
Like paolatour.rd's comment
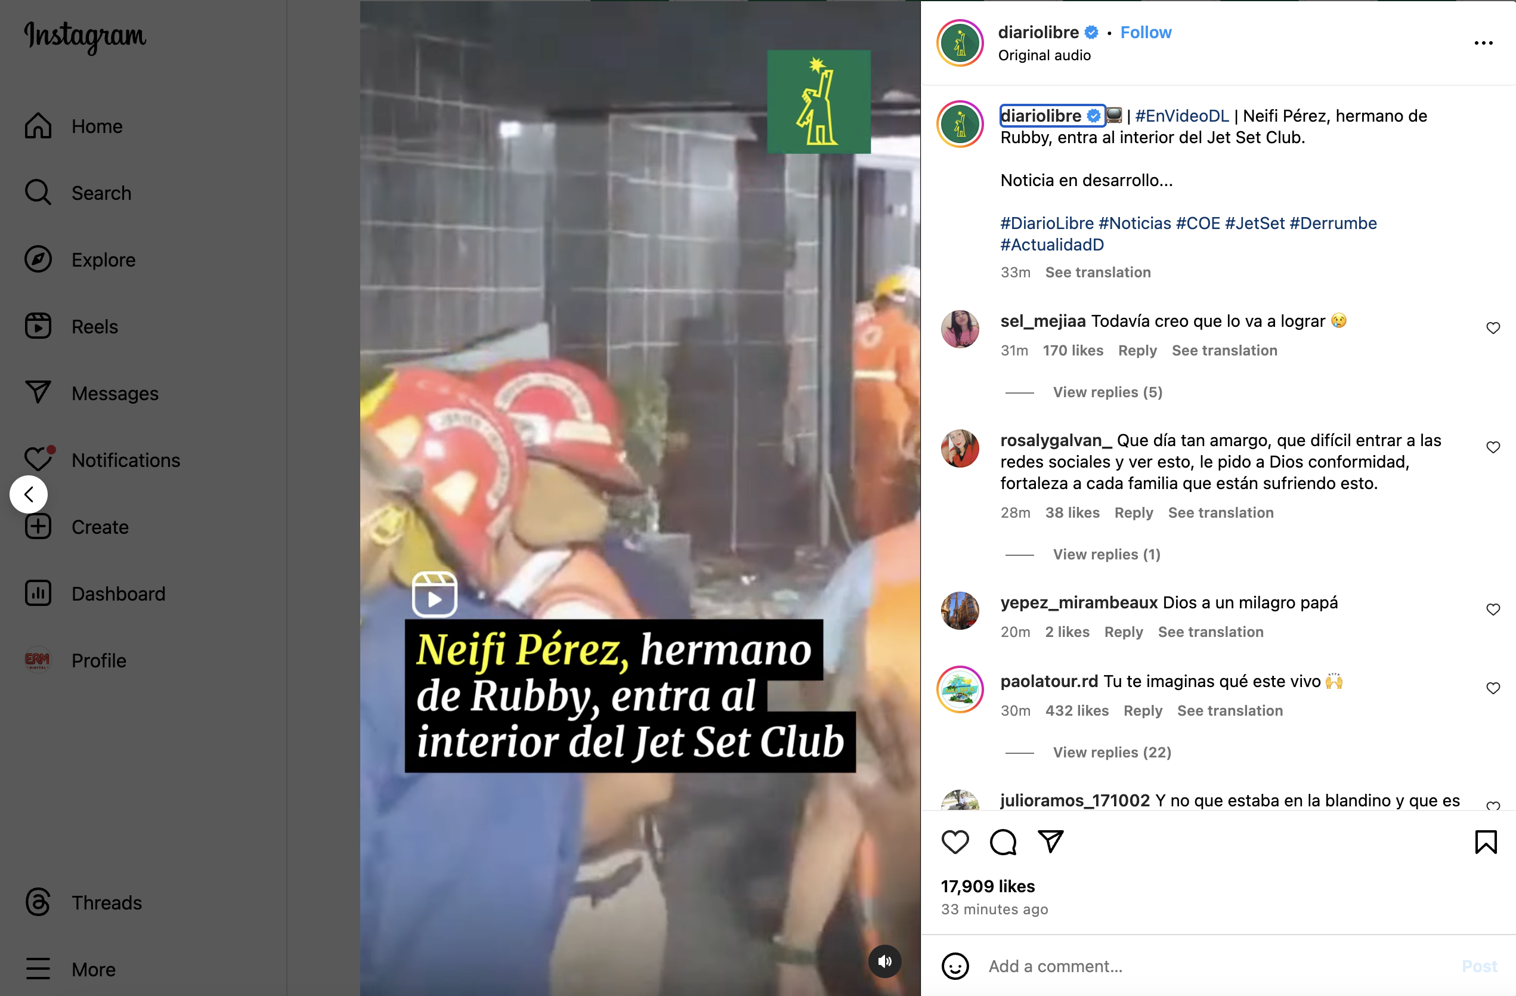point(1493,688)
